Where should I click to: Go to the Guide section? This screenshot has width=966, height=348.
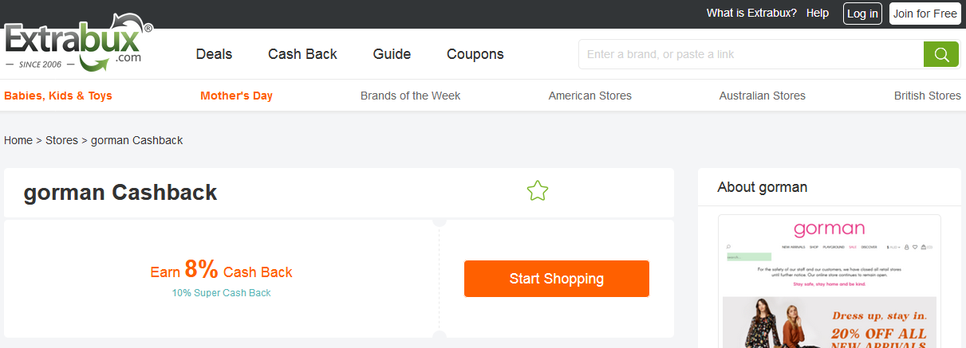[392, 54]
